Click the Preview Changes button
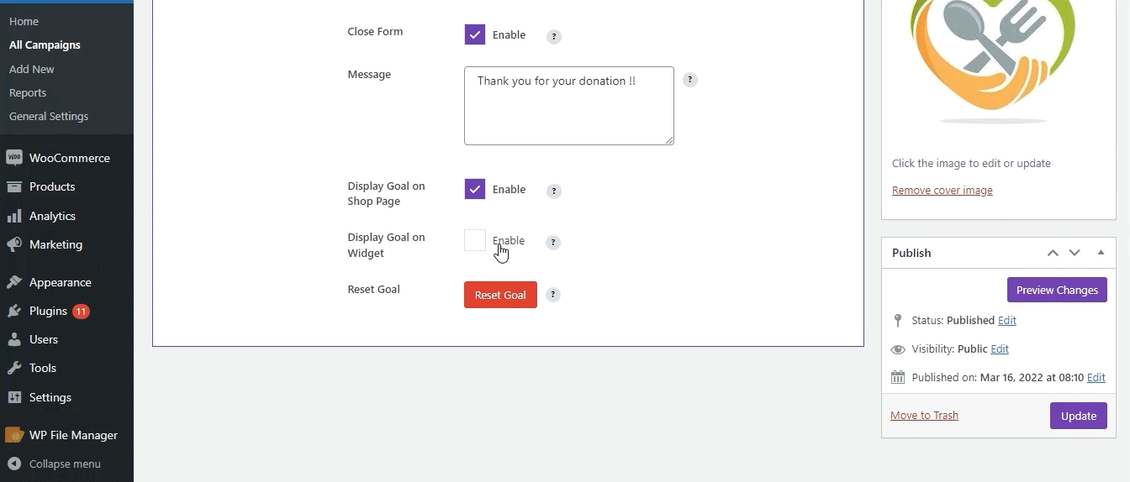The image size is (1130, 482). click(1057, 290)
